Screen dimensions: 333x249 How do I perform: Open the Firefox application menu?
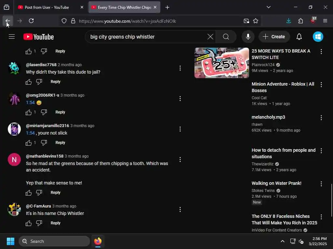click(325, 21)
